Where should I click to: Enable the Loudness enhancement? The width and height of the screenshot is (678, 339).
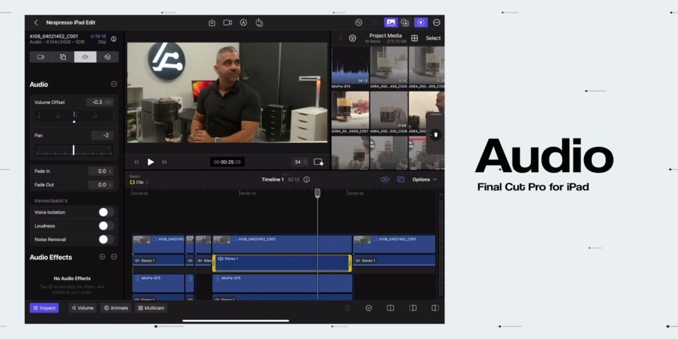(x=107, y=226)
